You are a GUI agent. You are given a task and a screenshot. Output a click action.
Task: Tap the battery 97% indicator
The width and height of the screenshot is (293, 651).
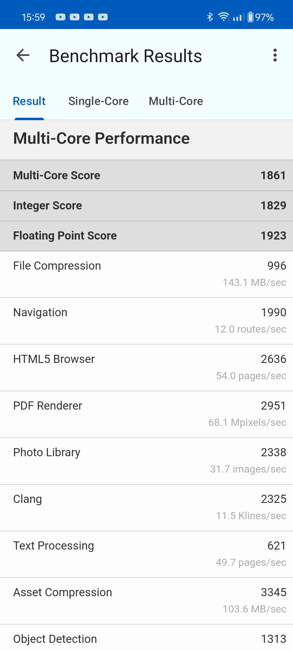tap(260, 17)
